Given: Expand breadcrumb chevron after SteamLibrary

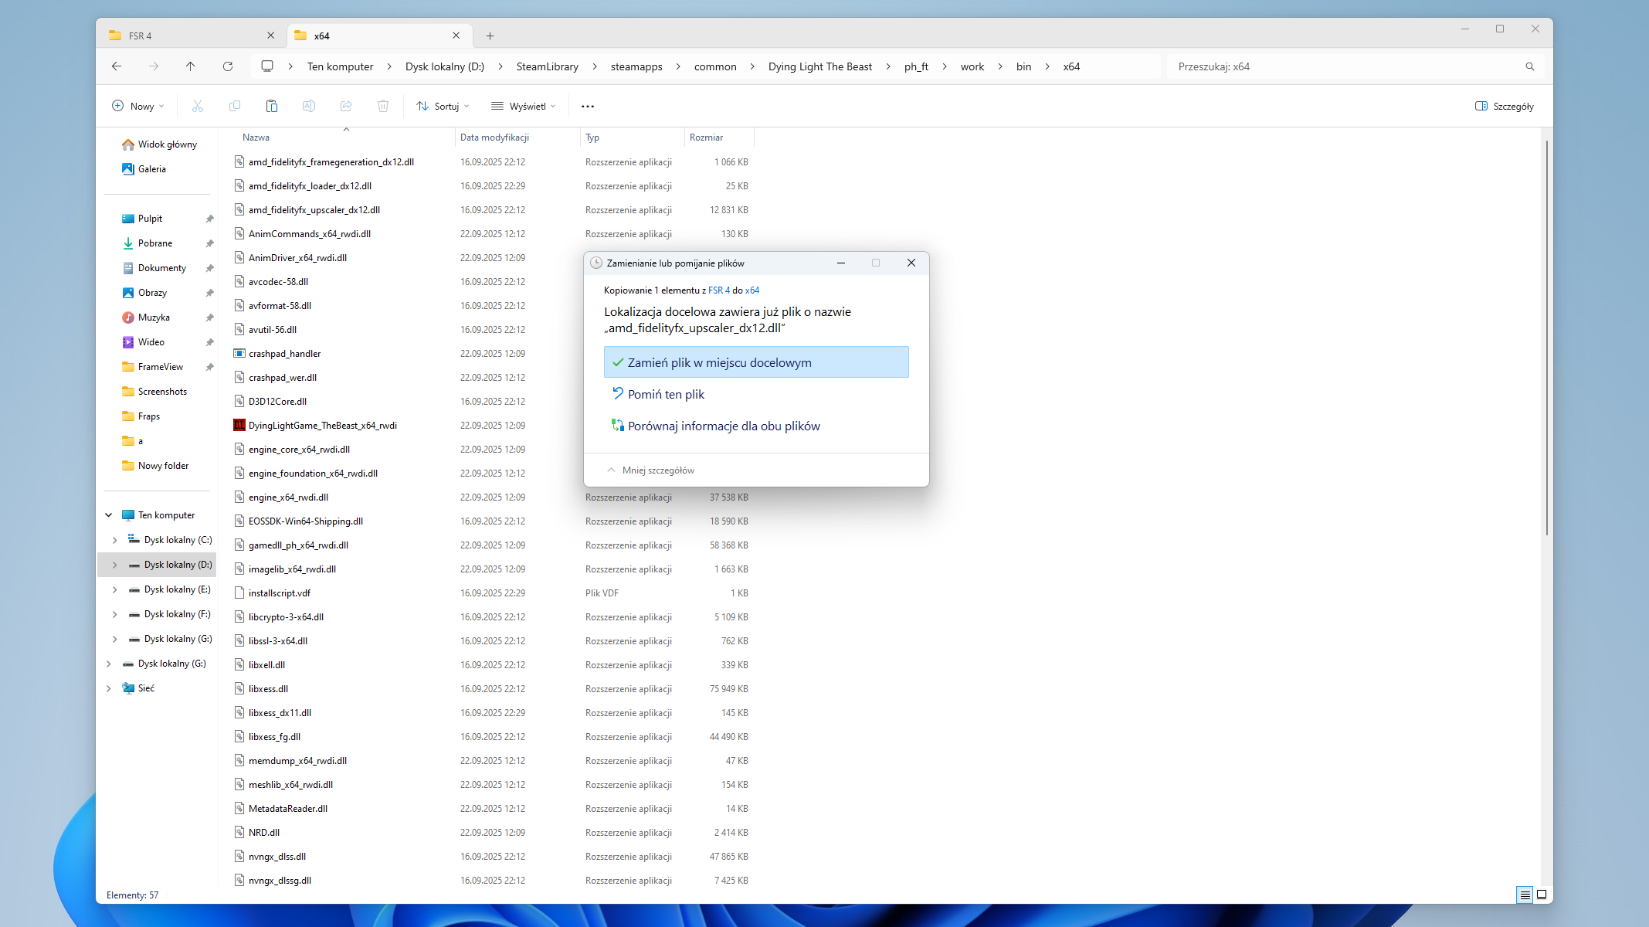Looking at the screenshot, I should (595, 66).
